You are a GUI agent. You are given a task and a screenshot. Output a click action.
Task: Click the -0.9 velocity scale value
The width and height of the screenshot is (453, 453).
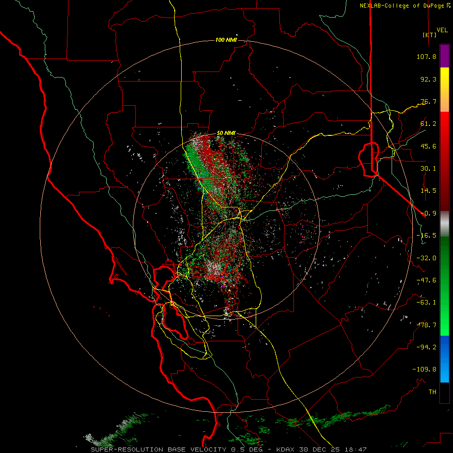(428, 213)
